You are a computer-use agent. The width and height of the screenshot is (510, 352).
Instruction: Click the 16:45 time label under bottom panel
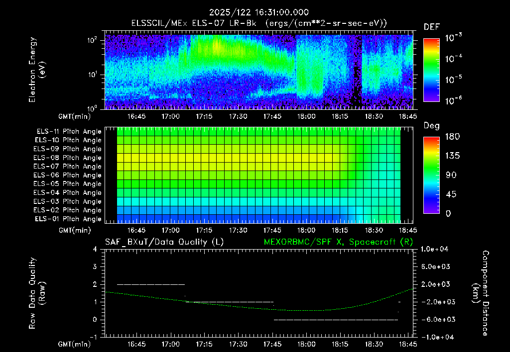[136, 344]
